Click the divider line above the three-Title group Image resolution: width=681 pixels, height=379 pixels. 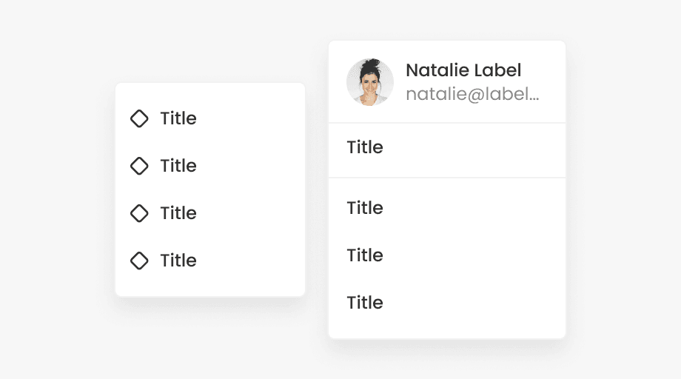point(447,178)
